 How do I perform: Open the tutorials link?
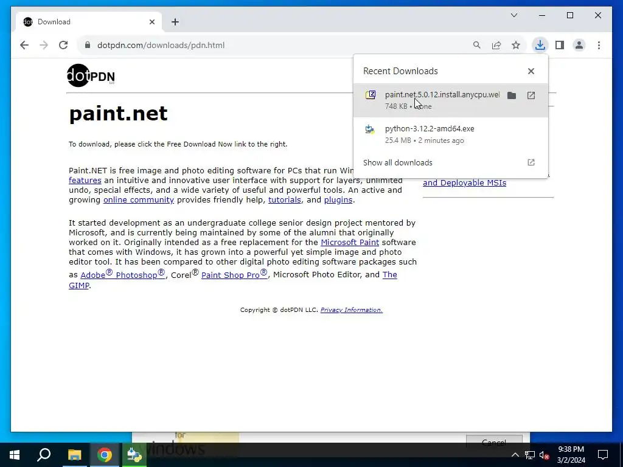click(285, 199)
